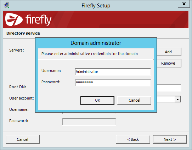192x150 pixels.
Task: Expand the User account dropdown arrow
Action: click(177, 99)
